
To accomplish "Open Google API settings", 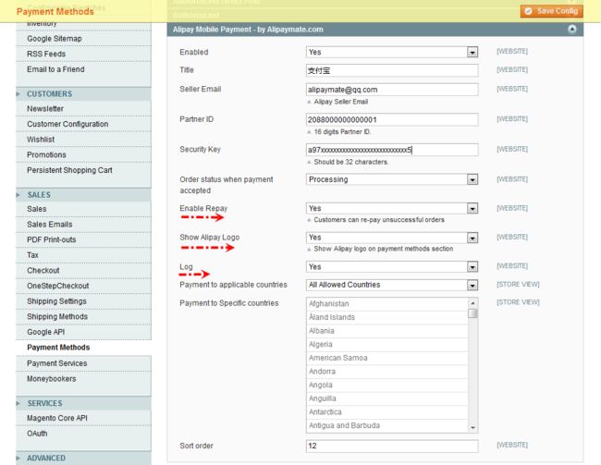I will point(83,332).
